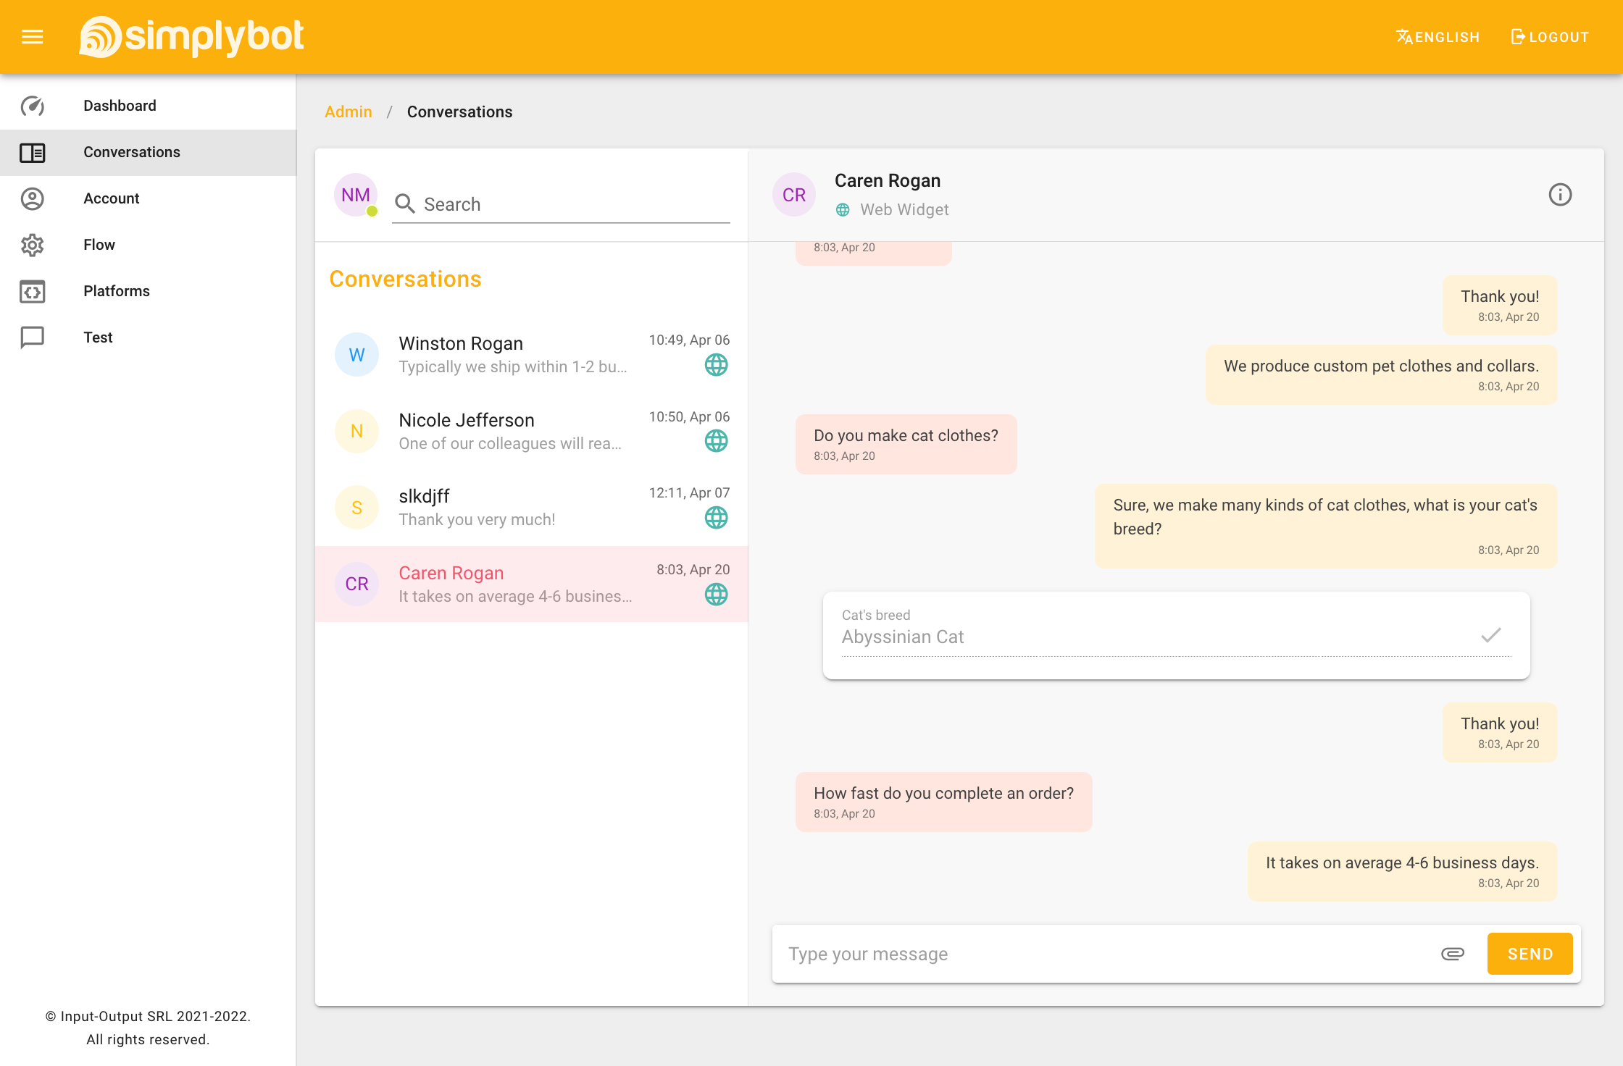1623x1066 pixels.
Task: Click the Flow gear icon
Action: 33,245
